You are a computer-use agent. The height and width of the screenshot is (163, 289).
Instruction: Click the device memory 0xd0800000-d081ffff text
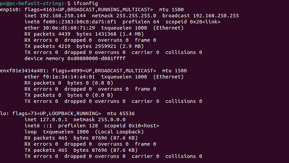(75, 59)
